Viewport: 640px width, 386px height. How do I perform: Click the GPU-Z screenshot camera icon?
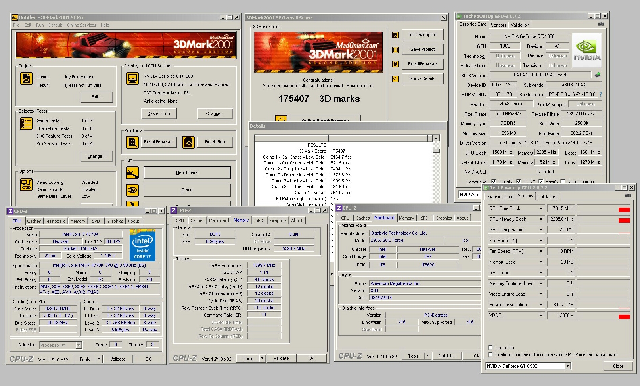tap(601, 24)
